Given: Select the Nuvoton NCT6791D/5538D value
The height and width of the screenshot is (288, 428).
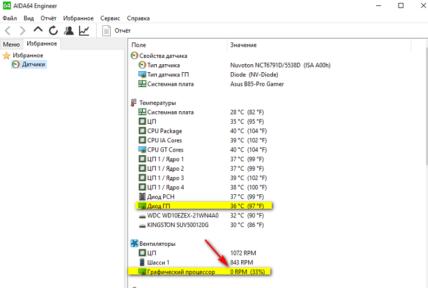Looking at the screenshot, I should (x=280, y=65).
